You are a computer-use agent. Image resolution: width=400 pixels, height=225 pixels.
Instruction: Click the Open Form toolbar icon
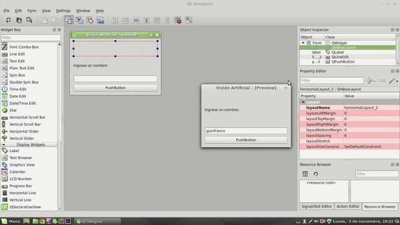click(x=19, y=20)
